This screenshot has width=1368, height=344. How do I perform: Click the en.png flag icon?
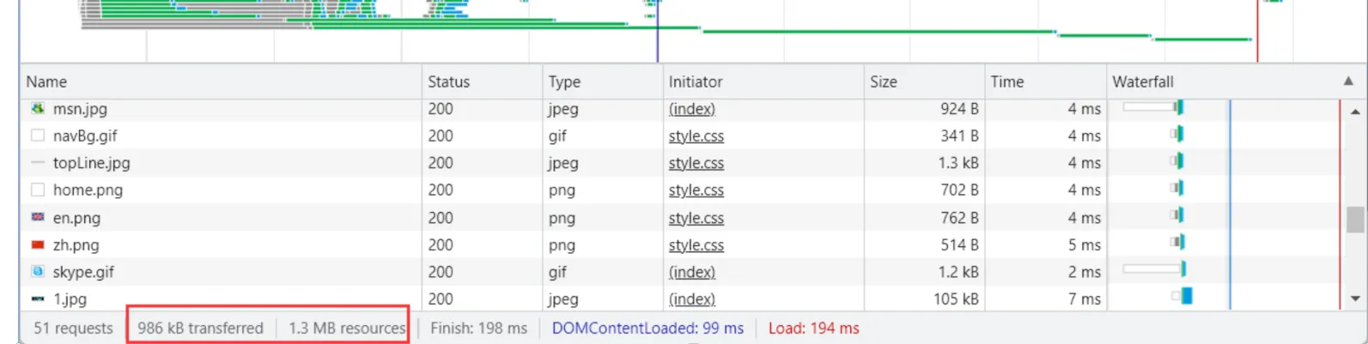tap(38, 217)
